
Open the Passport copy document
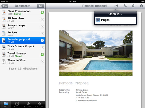coord(23,27)
